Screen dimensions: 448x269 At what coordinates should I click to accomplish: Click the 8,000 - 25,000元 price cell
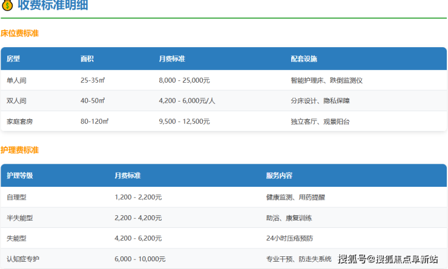184,80
